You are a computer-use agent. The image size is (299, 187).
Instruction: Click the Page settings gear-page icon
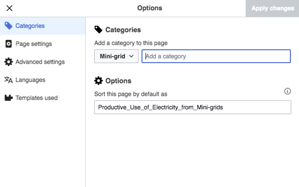pos(8,44)
